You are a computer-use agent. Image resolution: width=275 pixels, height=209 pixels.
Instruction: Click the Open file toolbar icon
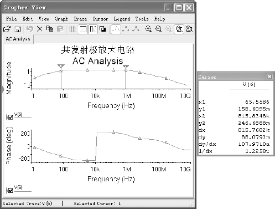(7, 29)
